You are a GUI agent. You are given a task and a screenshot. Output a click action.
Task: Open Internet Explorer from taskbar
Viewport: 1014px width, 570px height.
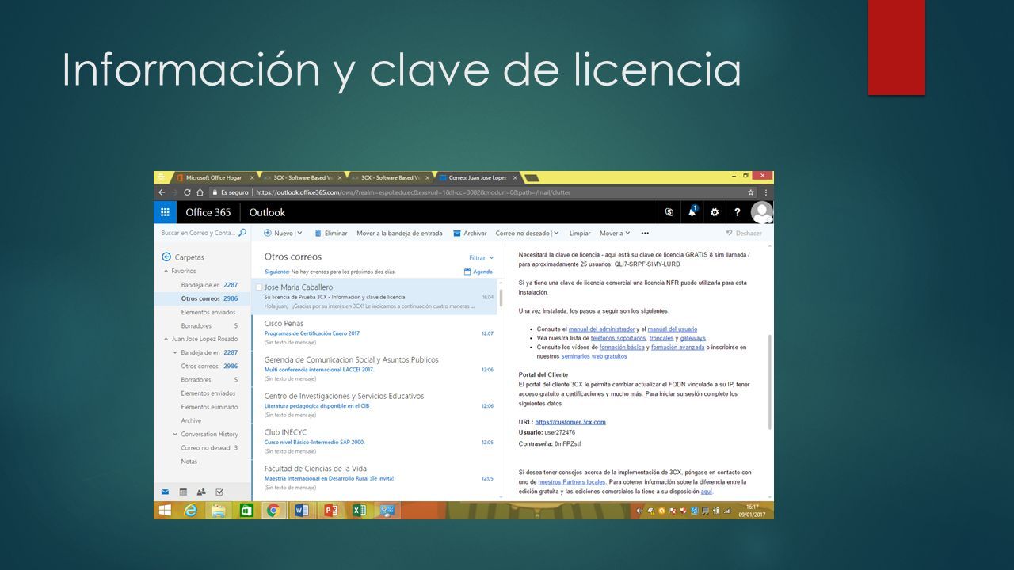click(191, 511)
